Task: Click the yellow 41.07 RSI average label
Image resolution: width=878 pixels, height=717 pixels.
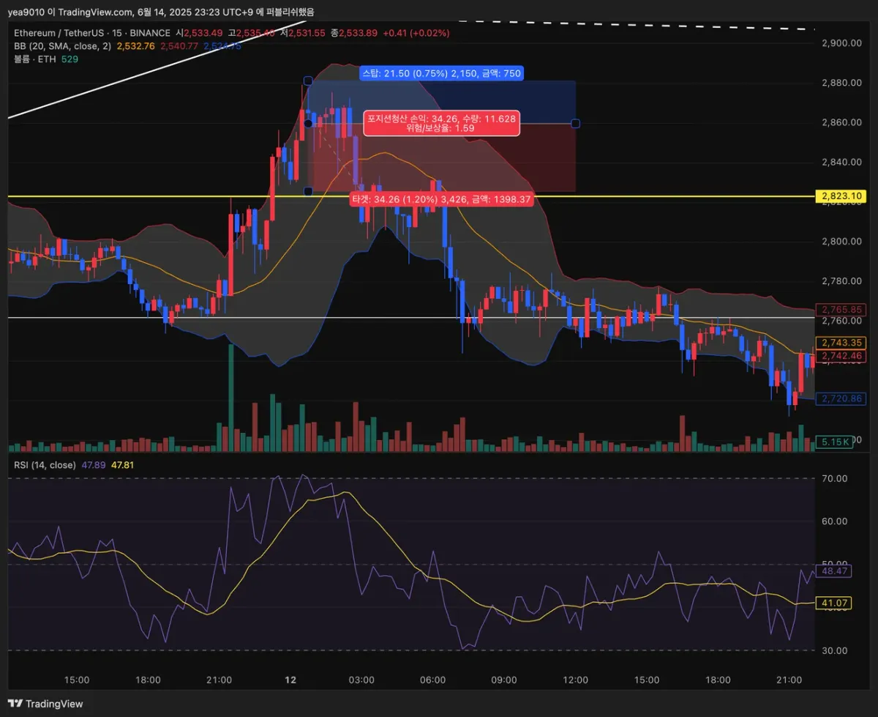Action: (x=834, y=603)
